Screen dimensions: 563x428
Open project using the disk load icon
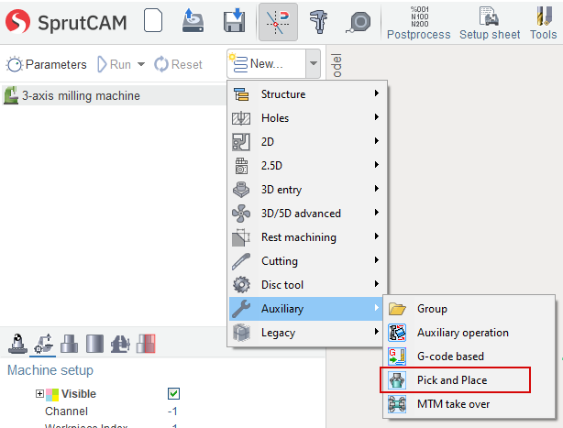coord(193,21)
